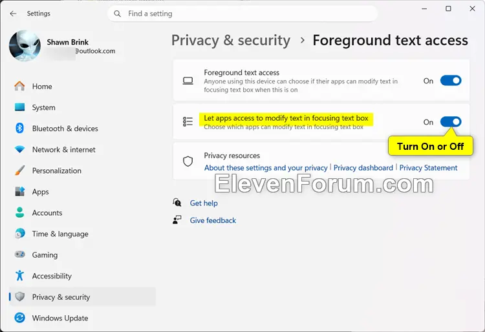Turn off Foreground text access toggle

[x=451, y=81]
